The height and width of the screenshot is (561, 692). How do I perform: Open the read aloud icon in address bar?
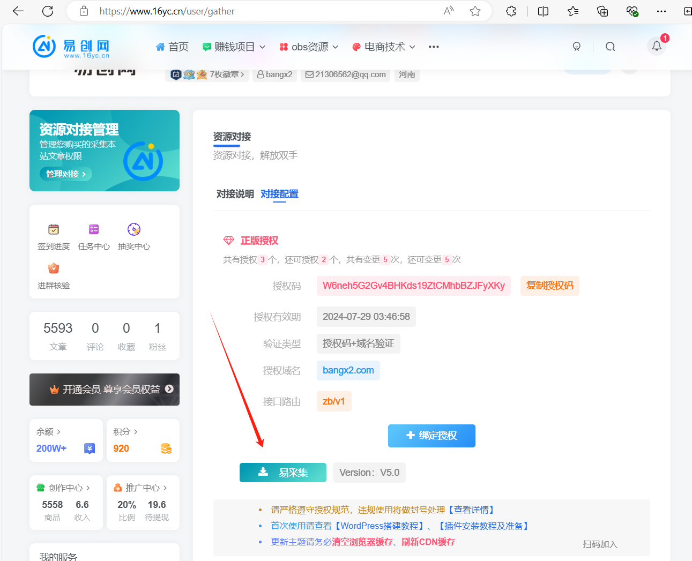click(x=449, y=11)
